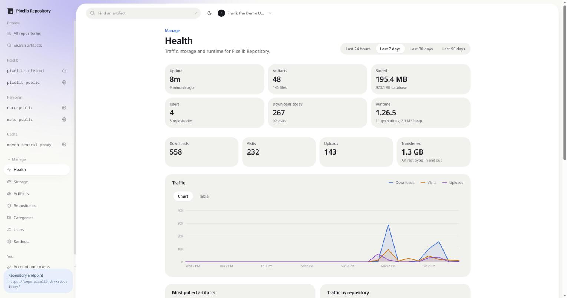Open All repositories in sidebar
567x298 pixels.
pyautogui.click(x=37, y=33)
